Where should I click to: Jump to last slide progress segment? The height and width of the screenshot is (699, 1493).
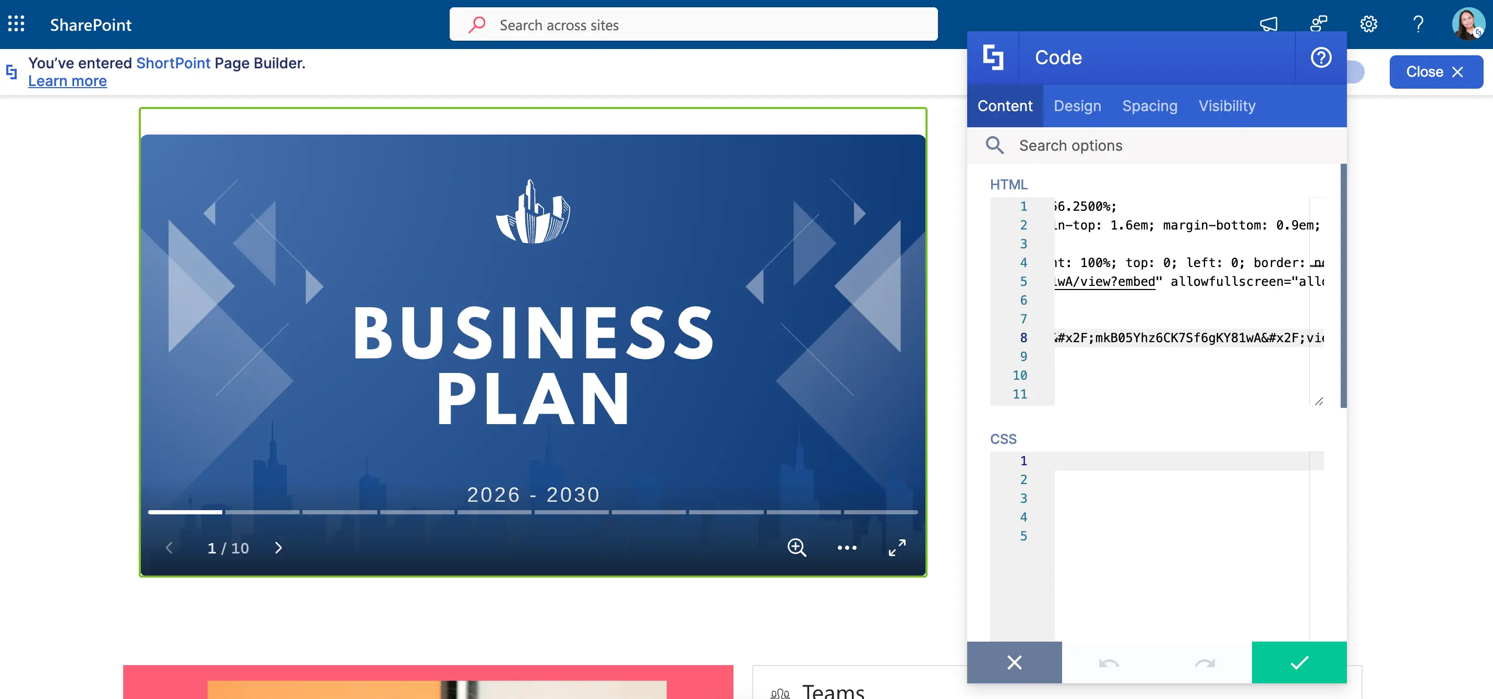[x=881, y=512]
